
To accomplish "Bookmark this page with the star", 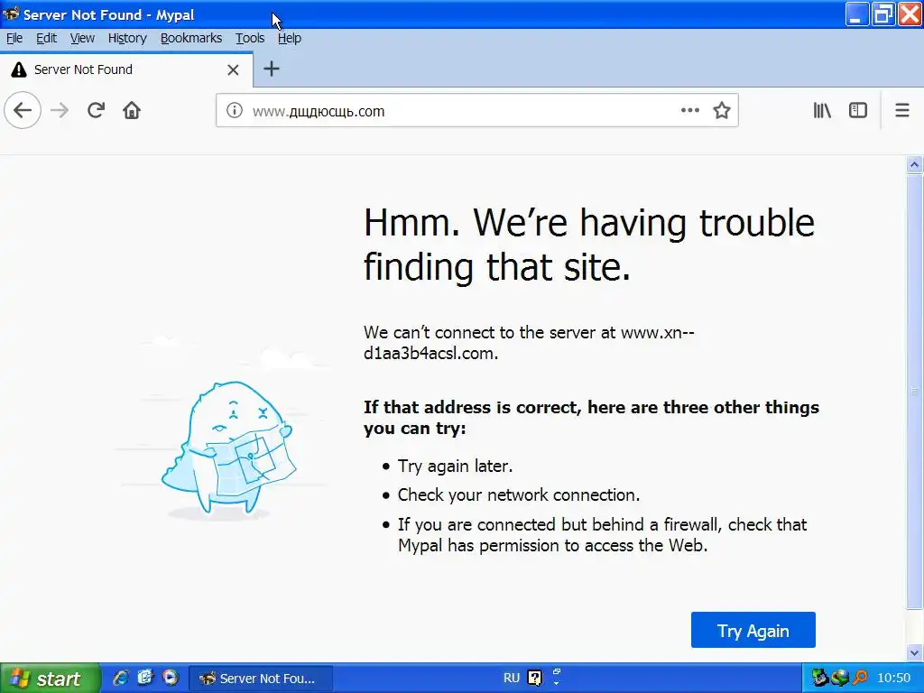I will 721,110.
